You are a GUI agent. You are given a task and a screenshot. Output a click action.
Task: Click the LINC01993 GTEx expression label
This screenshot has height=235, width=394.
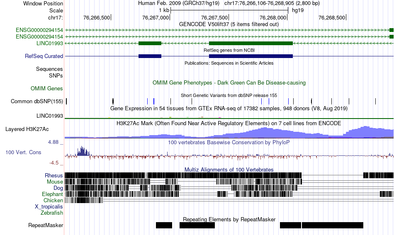pyautogui.click(x=50, y=116)
